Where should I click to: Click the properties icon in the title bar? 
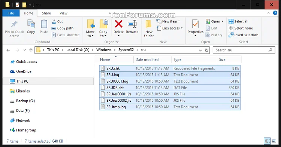pyautogui.click(x=17, y=5)
